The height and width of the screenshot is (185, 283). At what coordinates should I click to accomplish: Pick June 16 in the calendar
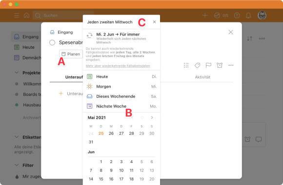111,179
